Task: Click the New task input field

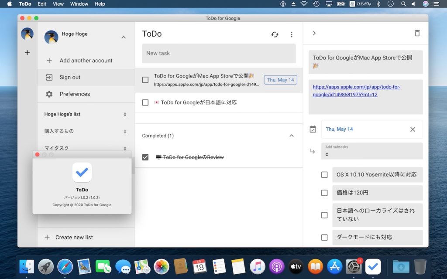Action: [219, 53]
